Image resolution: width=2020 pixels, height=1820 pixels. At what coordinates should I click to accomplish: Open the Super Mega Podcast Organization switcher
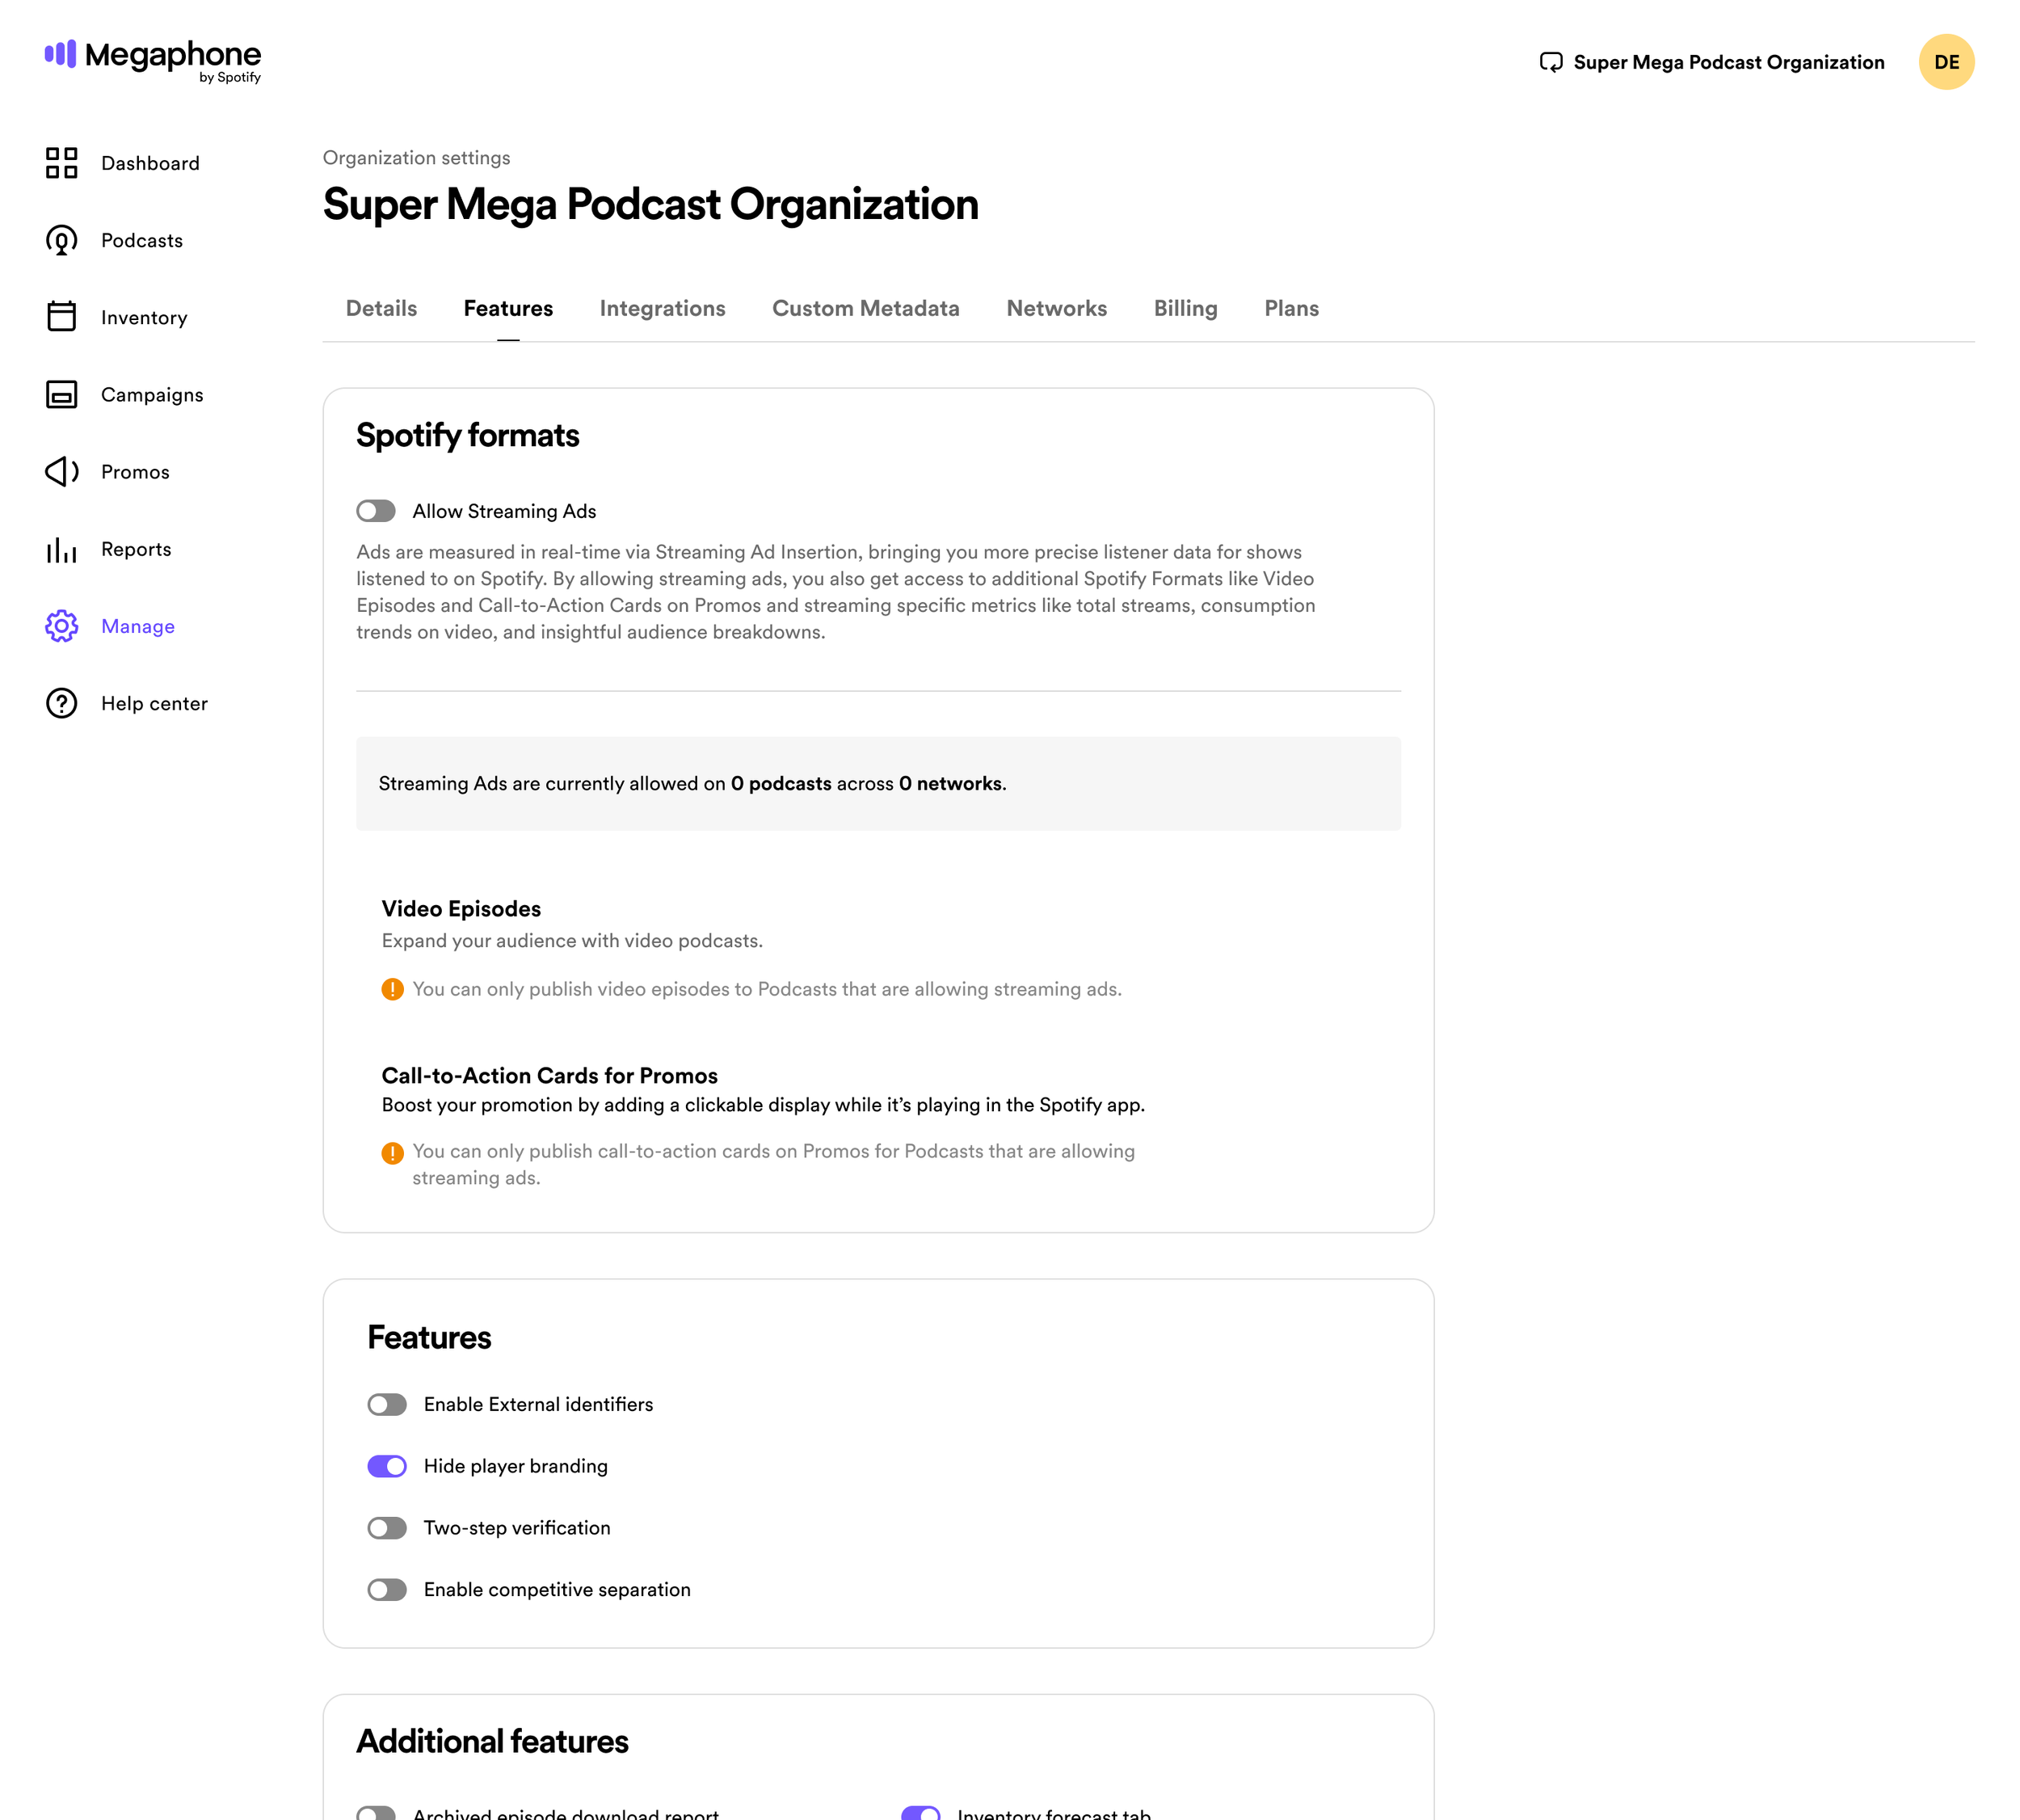[x=1711, y=62]
